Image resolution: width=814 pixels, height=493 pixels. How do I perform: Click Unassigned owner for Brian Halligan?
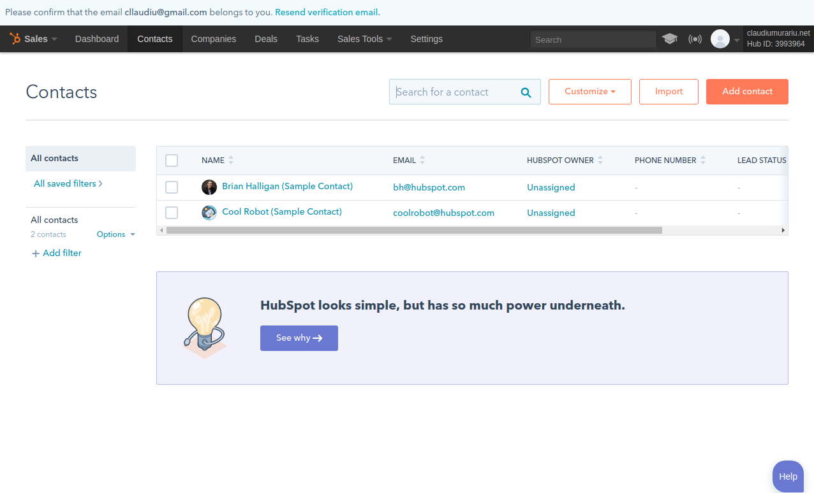coord(551,187)
